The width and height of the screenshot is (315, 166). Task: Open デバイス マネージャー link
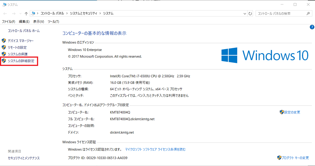21,41
